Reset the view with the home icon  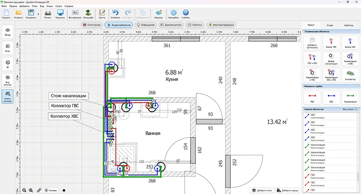coord(64,190)
